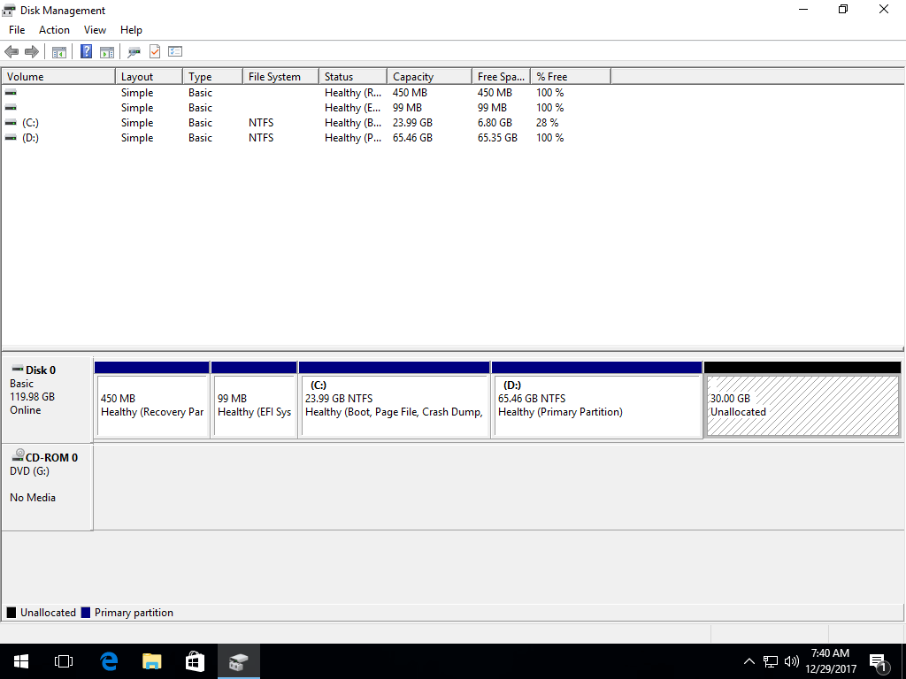Click the Back navigation arrow in the toolbar

12,50
